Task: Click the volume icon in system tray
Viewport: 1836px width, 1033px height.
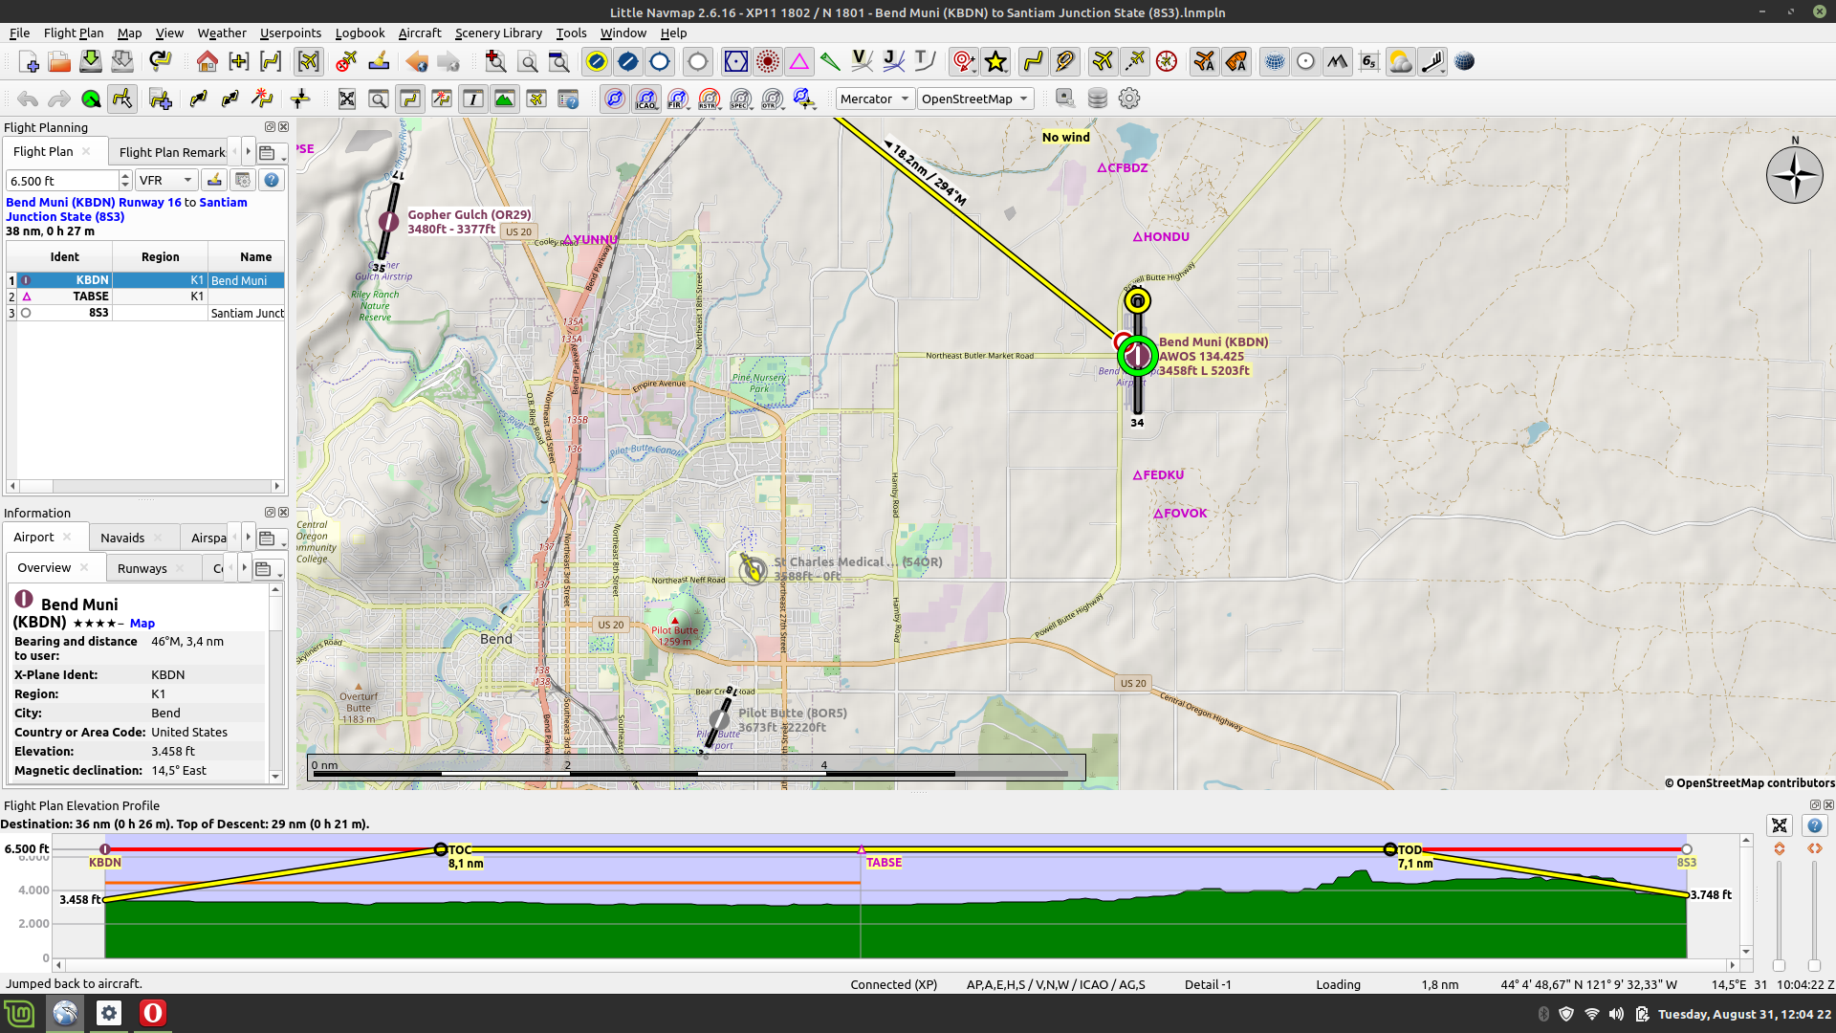Action: coord(1616,1014)
